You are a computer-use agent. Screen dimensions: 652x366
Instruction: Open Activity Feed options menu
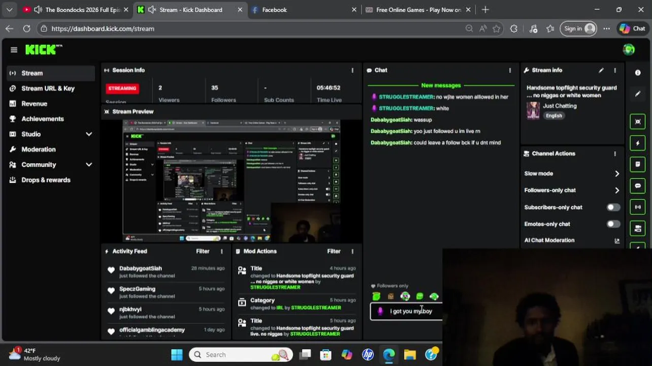221,251
